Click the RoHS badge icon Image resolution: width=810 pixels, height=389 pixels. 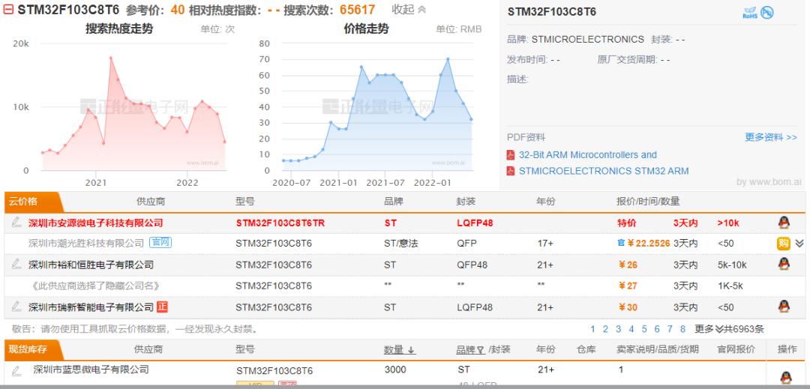(750, 13)
